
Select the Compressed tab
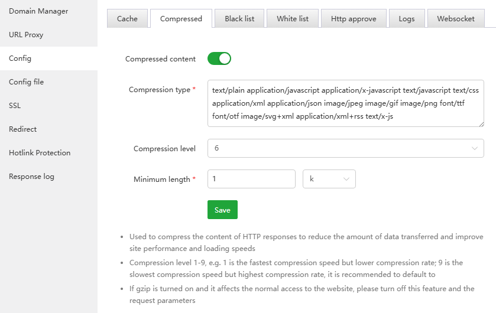(x=181, y=19)
